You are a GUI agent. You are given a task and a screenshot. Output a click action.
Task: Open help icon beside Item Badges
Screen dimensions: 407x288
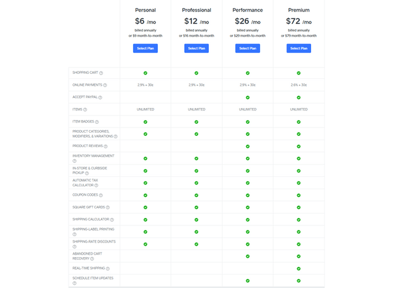(97, 122)
